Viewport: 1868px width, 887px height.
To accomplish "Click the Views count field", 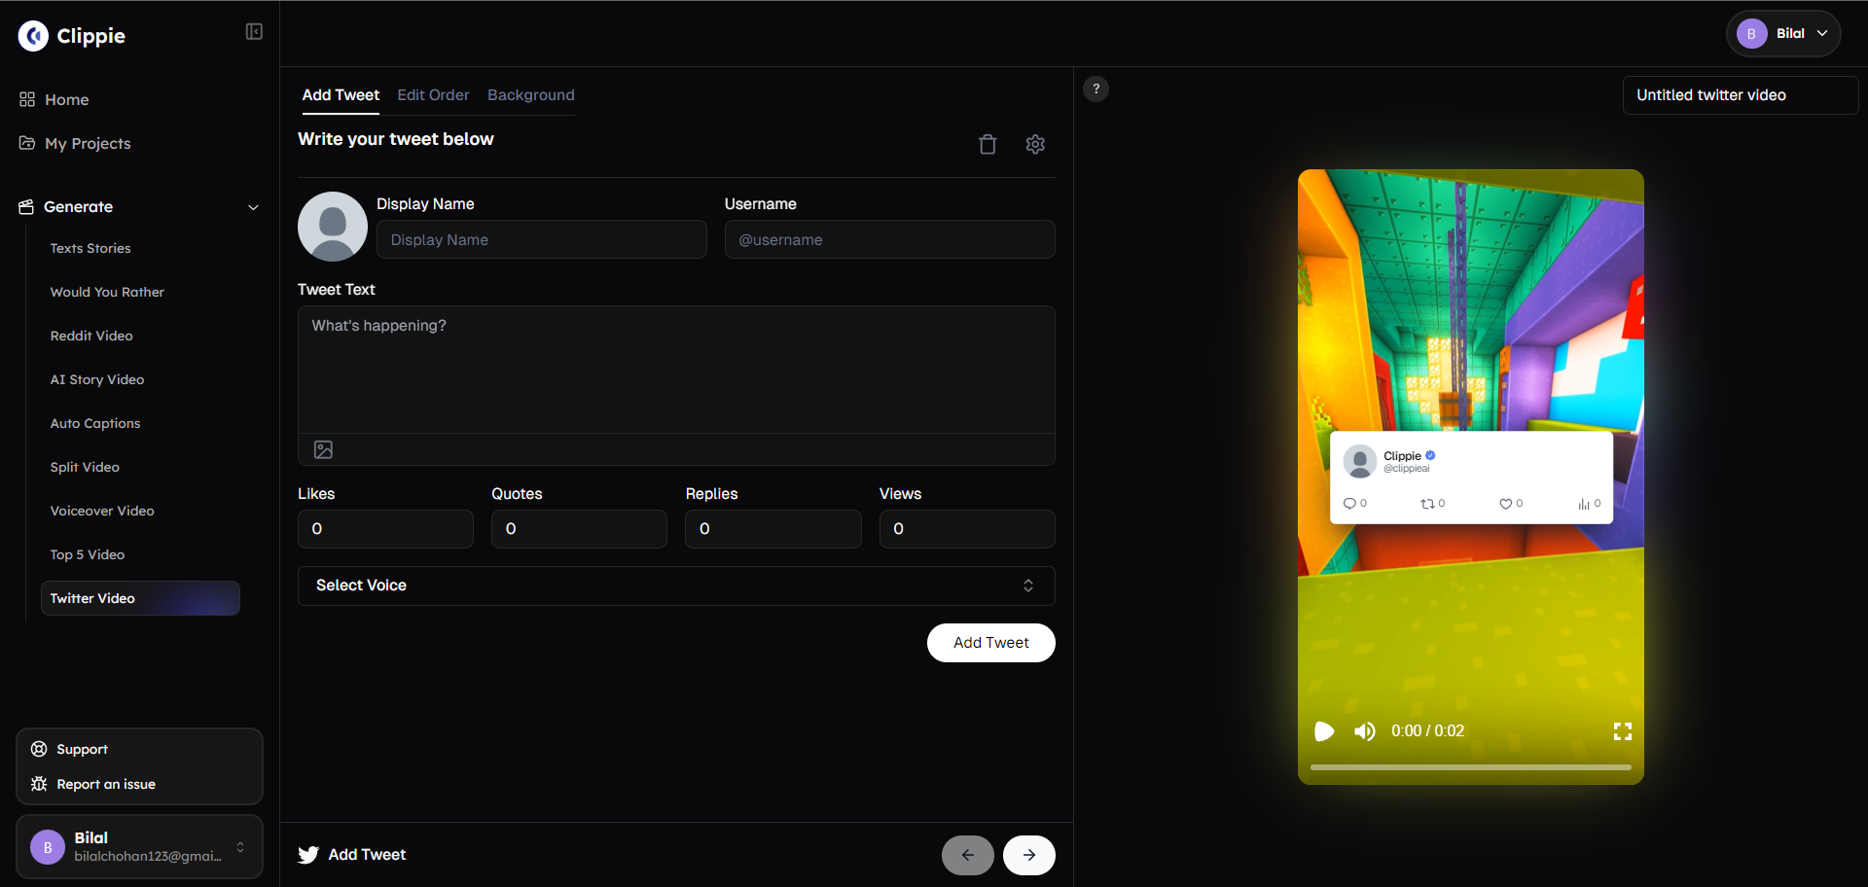I will click(967, 529).
